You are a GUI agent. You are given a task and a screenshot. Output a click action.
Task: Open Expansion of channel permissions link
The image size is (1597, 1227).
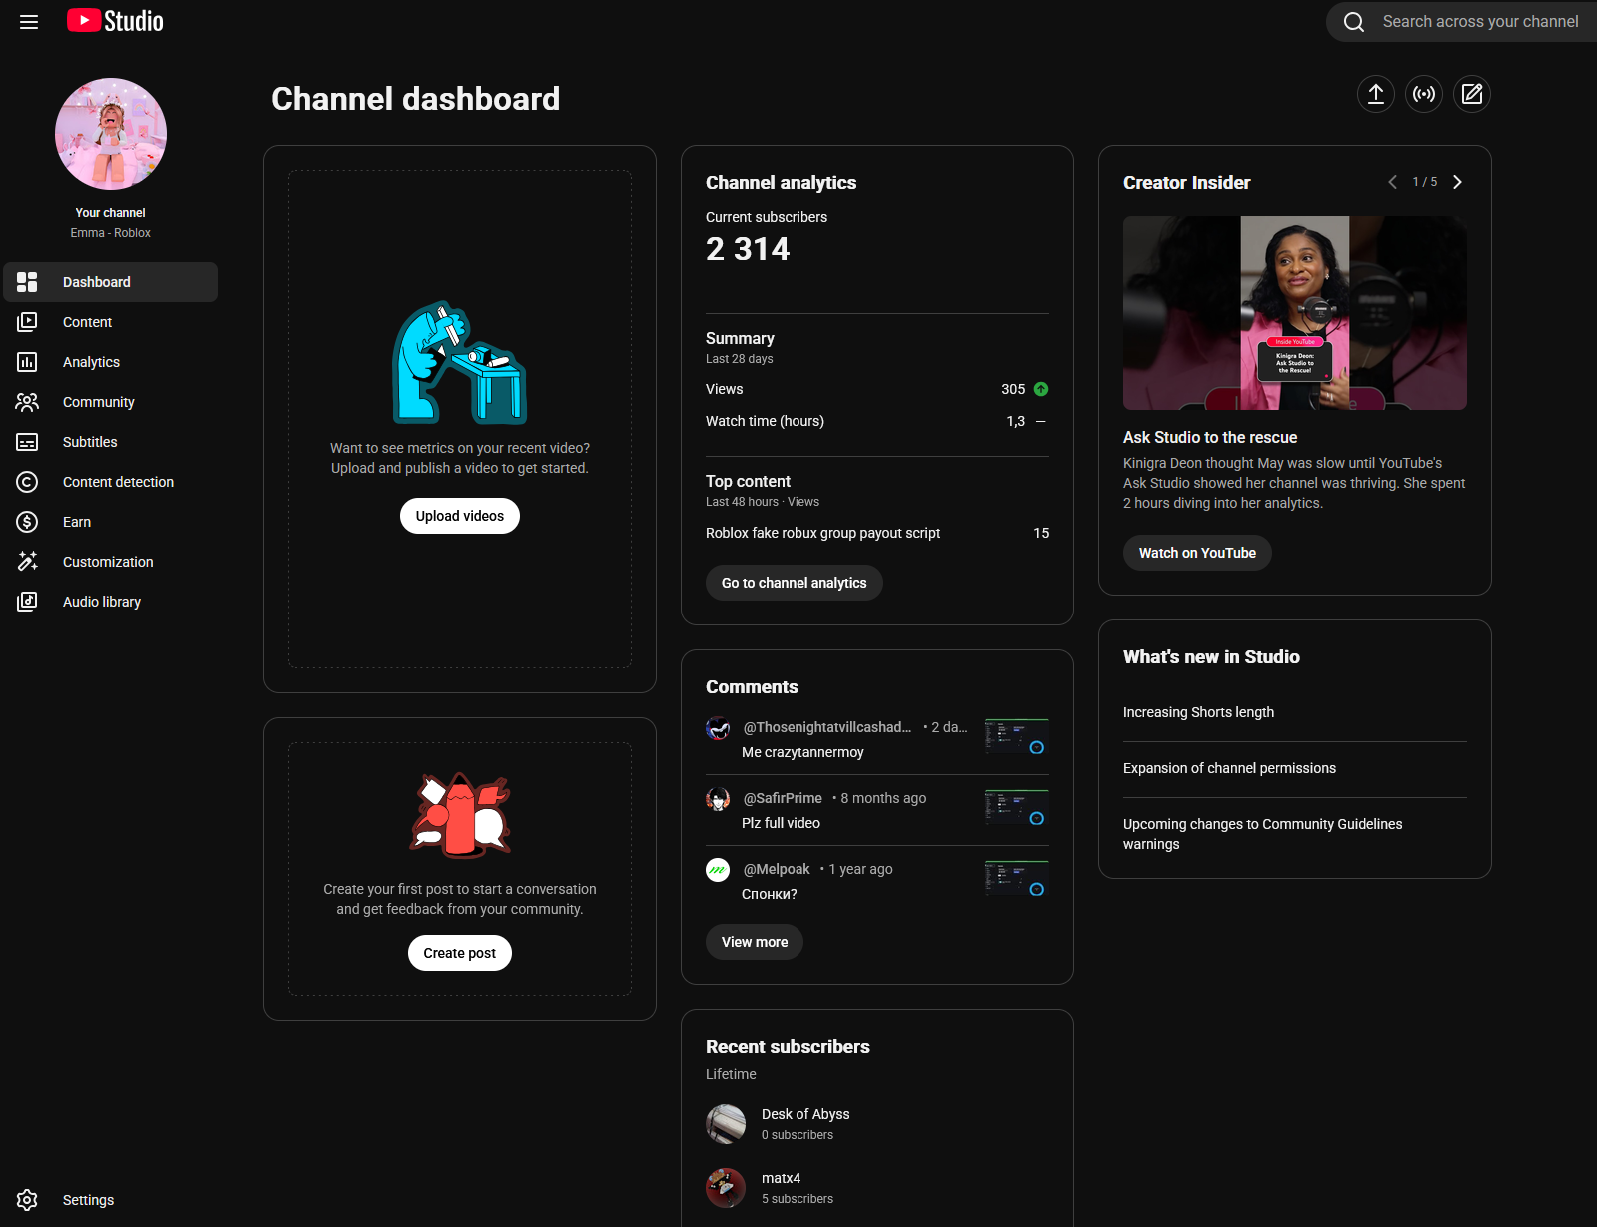pyautogui.click(x=1229, y=768)
